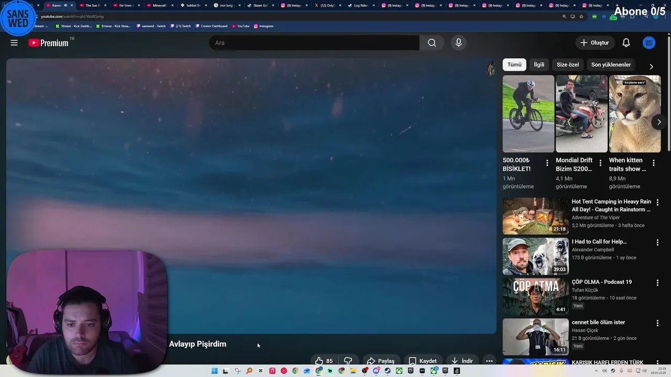Open YouTube bookmark in bookmarks bar
Screen dimensions: 671x377
(241, 26)
